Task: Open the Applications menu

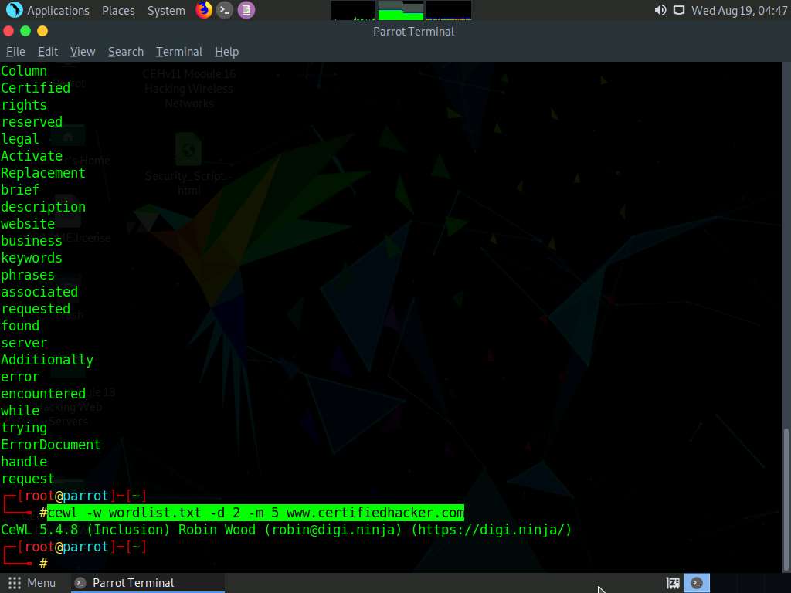Action: pos(58,11)
